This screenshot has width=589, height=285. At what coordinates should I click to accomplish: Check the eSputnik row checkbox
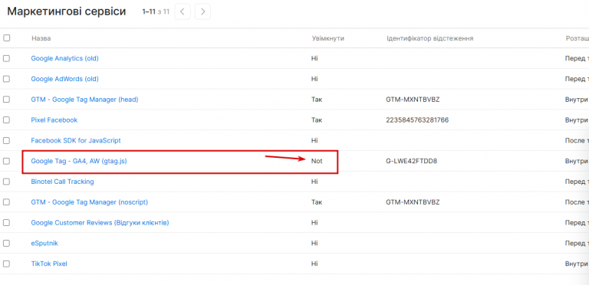[x=6, y=244]
